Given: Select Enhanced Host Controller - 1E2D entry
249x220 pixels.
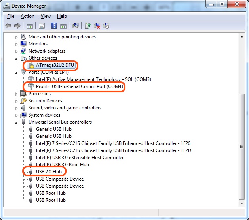Looking at the screenshot, I should pyautogui.click(x=114, y=150).
